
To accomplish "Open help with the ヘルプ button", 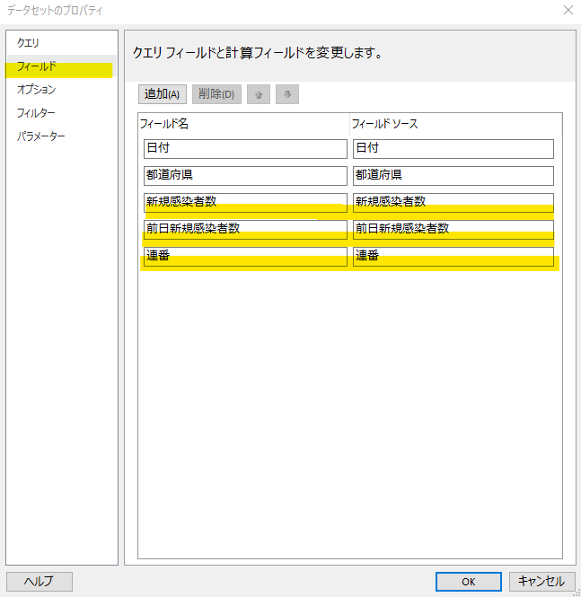I will pyautogui.click(x=39, y=582).
